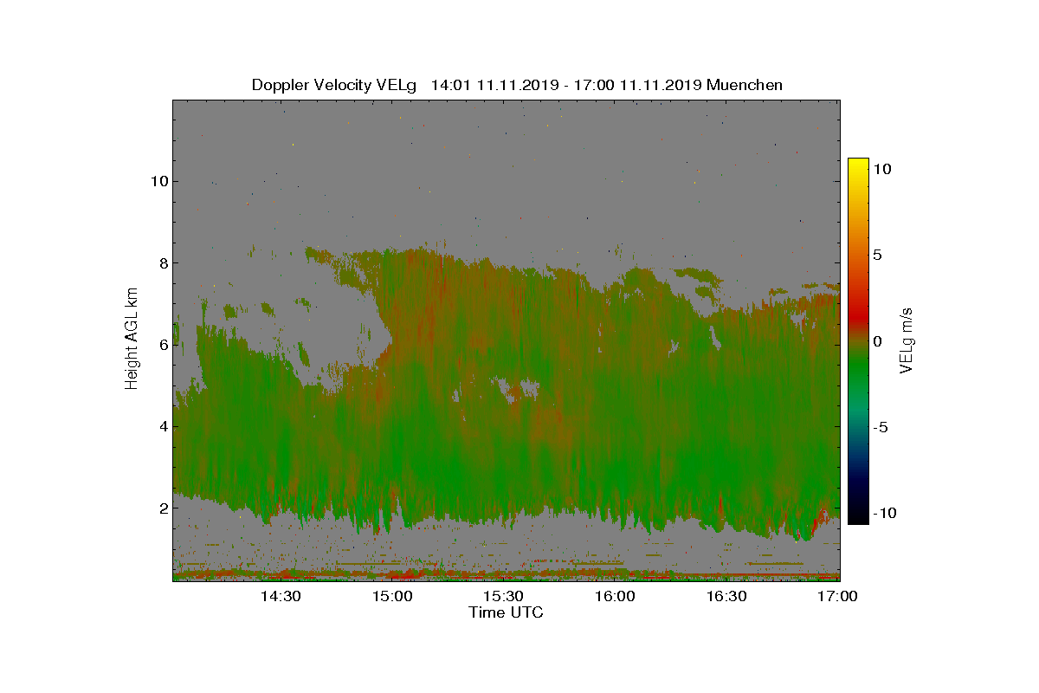Click the colorbar value 5 label
Screen dimensions: 1039x693
(877, 255)
